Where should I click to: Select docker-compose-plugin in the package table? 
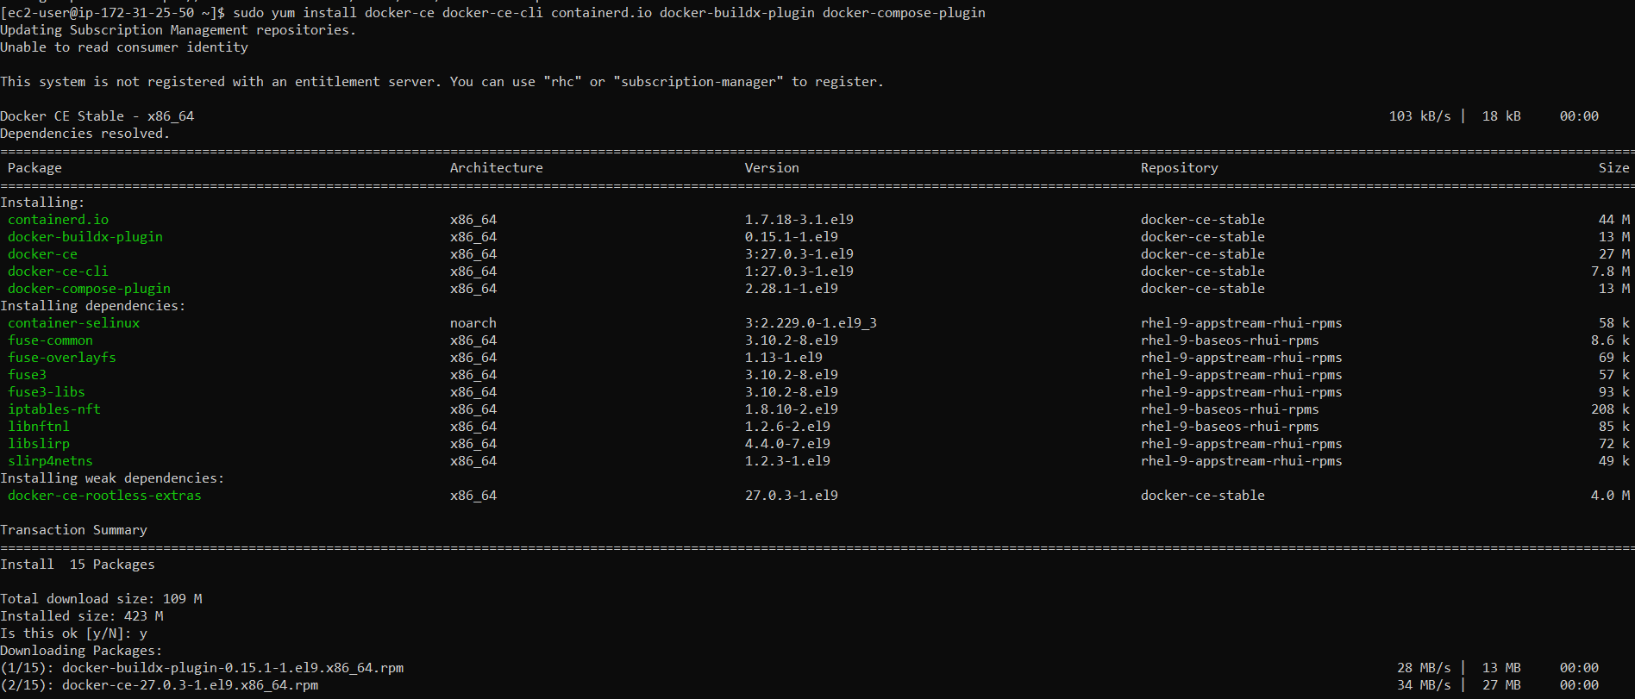tap(89, 289)
